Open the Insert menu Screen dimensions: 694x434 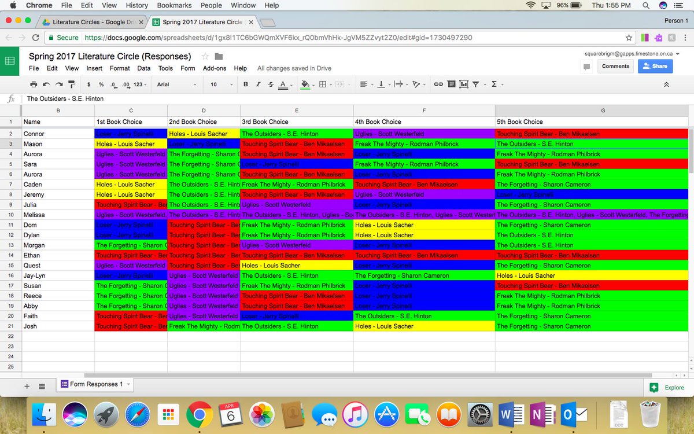pos(94,68)
